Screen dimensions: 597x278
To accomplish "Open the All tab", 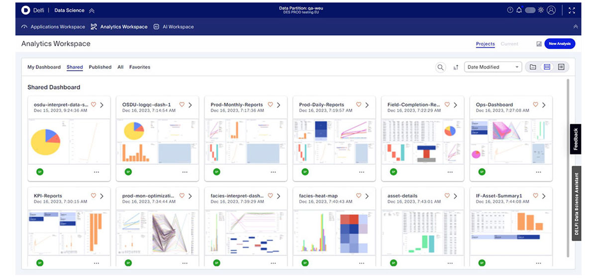I will (x=120, y=67).
